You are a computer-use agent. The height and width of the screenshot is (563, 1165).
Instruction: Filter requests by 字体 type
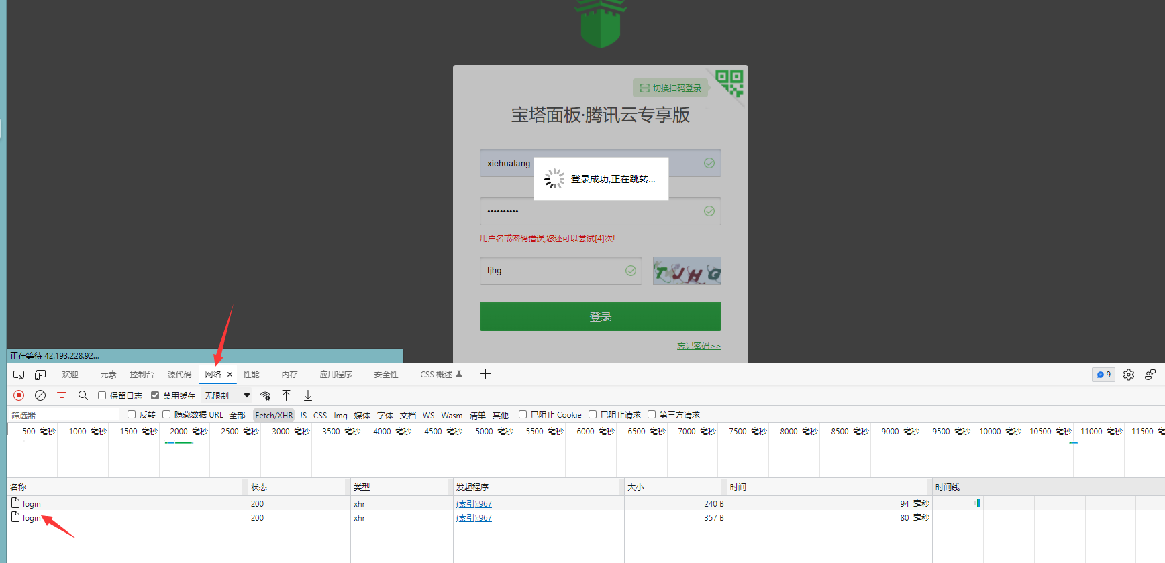tap(385, 415)
